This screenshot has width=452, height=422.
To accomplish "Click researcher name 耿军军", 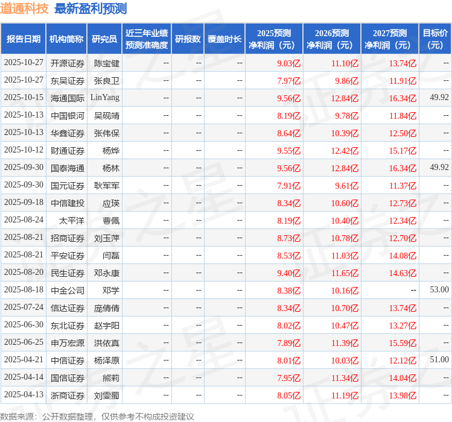I will (x=106, y=186).
